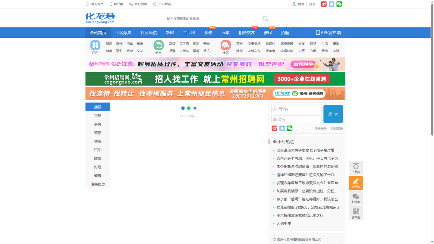Click the phone handset icon beside 广告联系
Screen dimensions: 434x244
pyautogui.click(x=155, y=4)
